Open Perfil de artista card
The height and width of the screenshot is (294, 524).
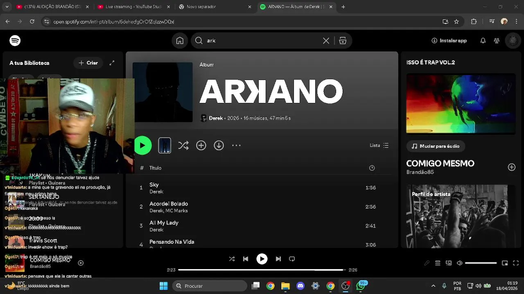point(461,216)
